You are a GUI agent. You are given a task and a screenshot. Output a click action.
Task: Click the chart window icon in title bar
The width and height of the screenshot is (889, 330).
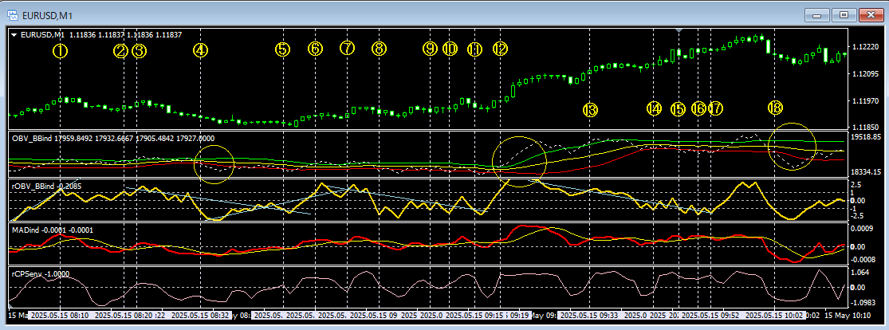click(x=14, y=14)
